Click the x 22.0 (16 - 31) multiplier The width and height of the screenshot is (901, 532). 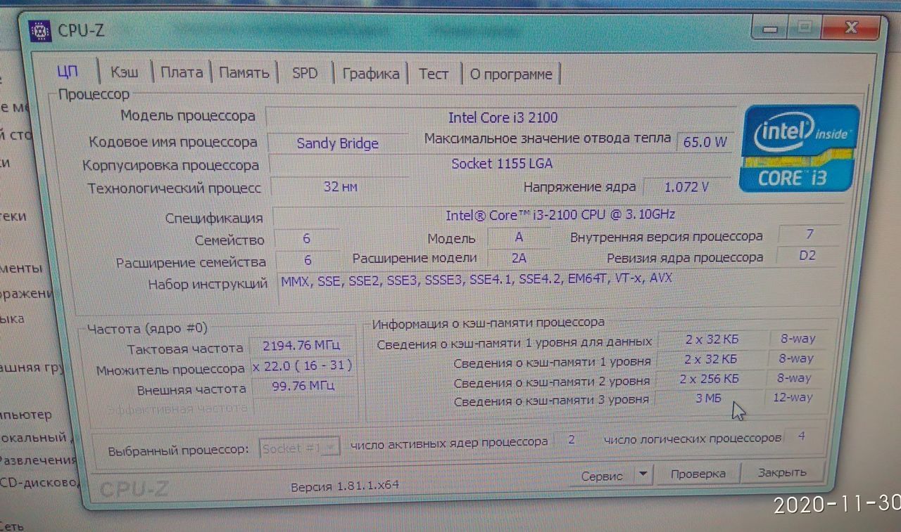pos(303,366)
